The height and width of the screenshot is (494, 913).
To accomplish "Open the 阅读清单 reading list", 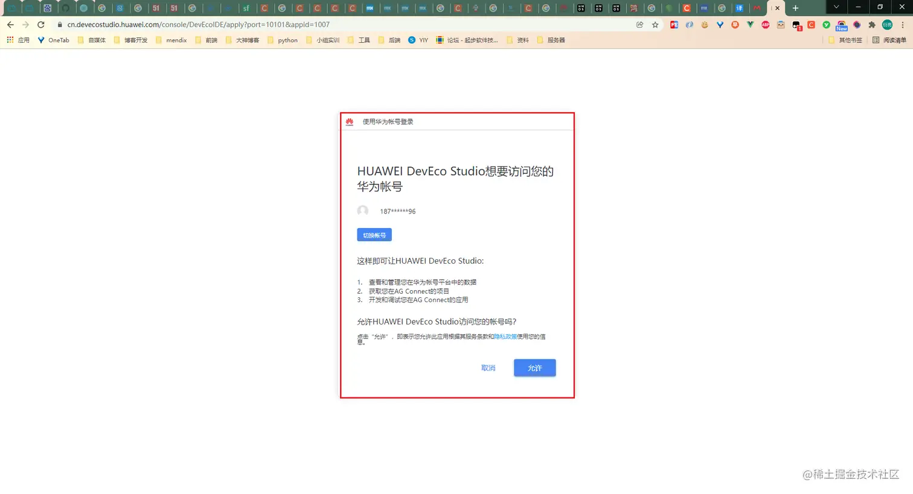I will (x=889, y=40).
